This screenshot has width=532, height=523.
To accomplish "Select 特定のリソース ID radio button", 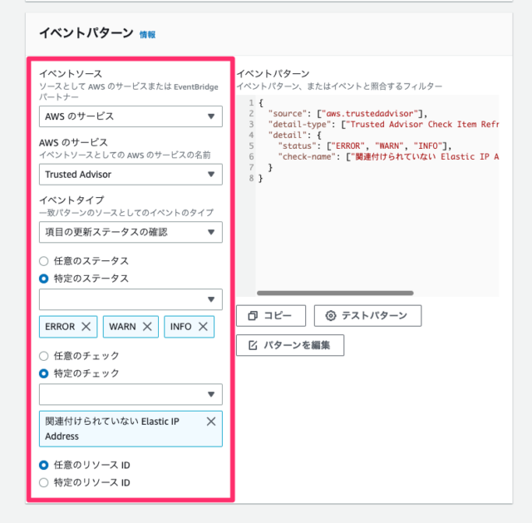I will pos(44,482).
